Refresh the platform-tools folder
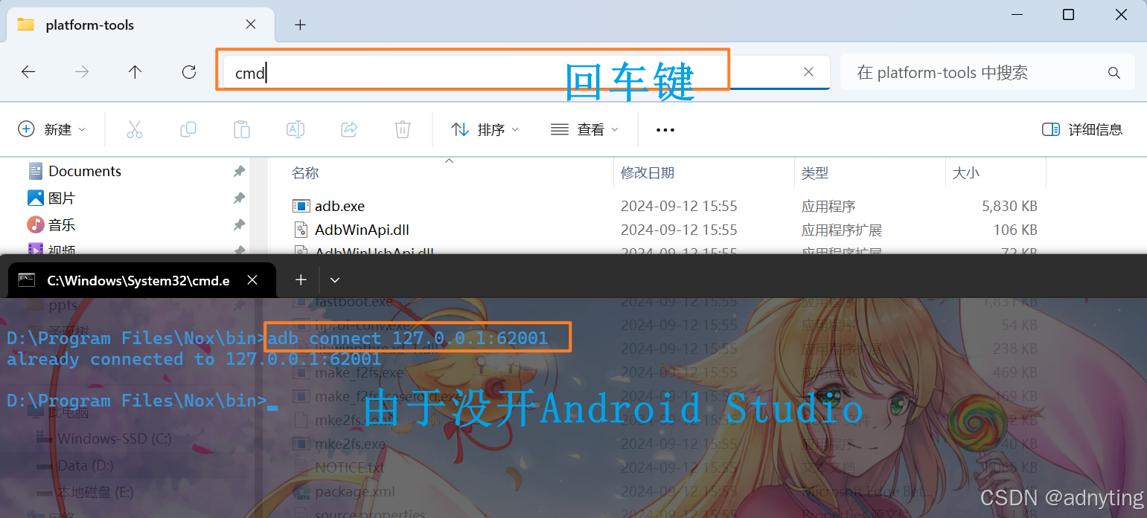This screenshot has height=518, width=1147. click(189, 72)
